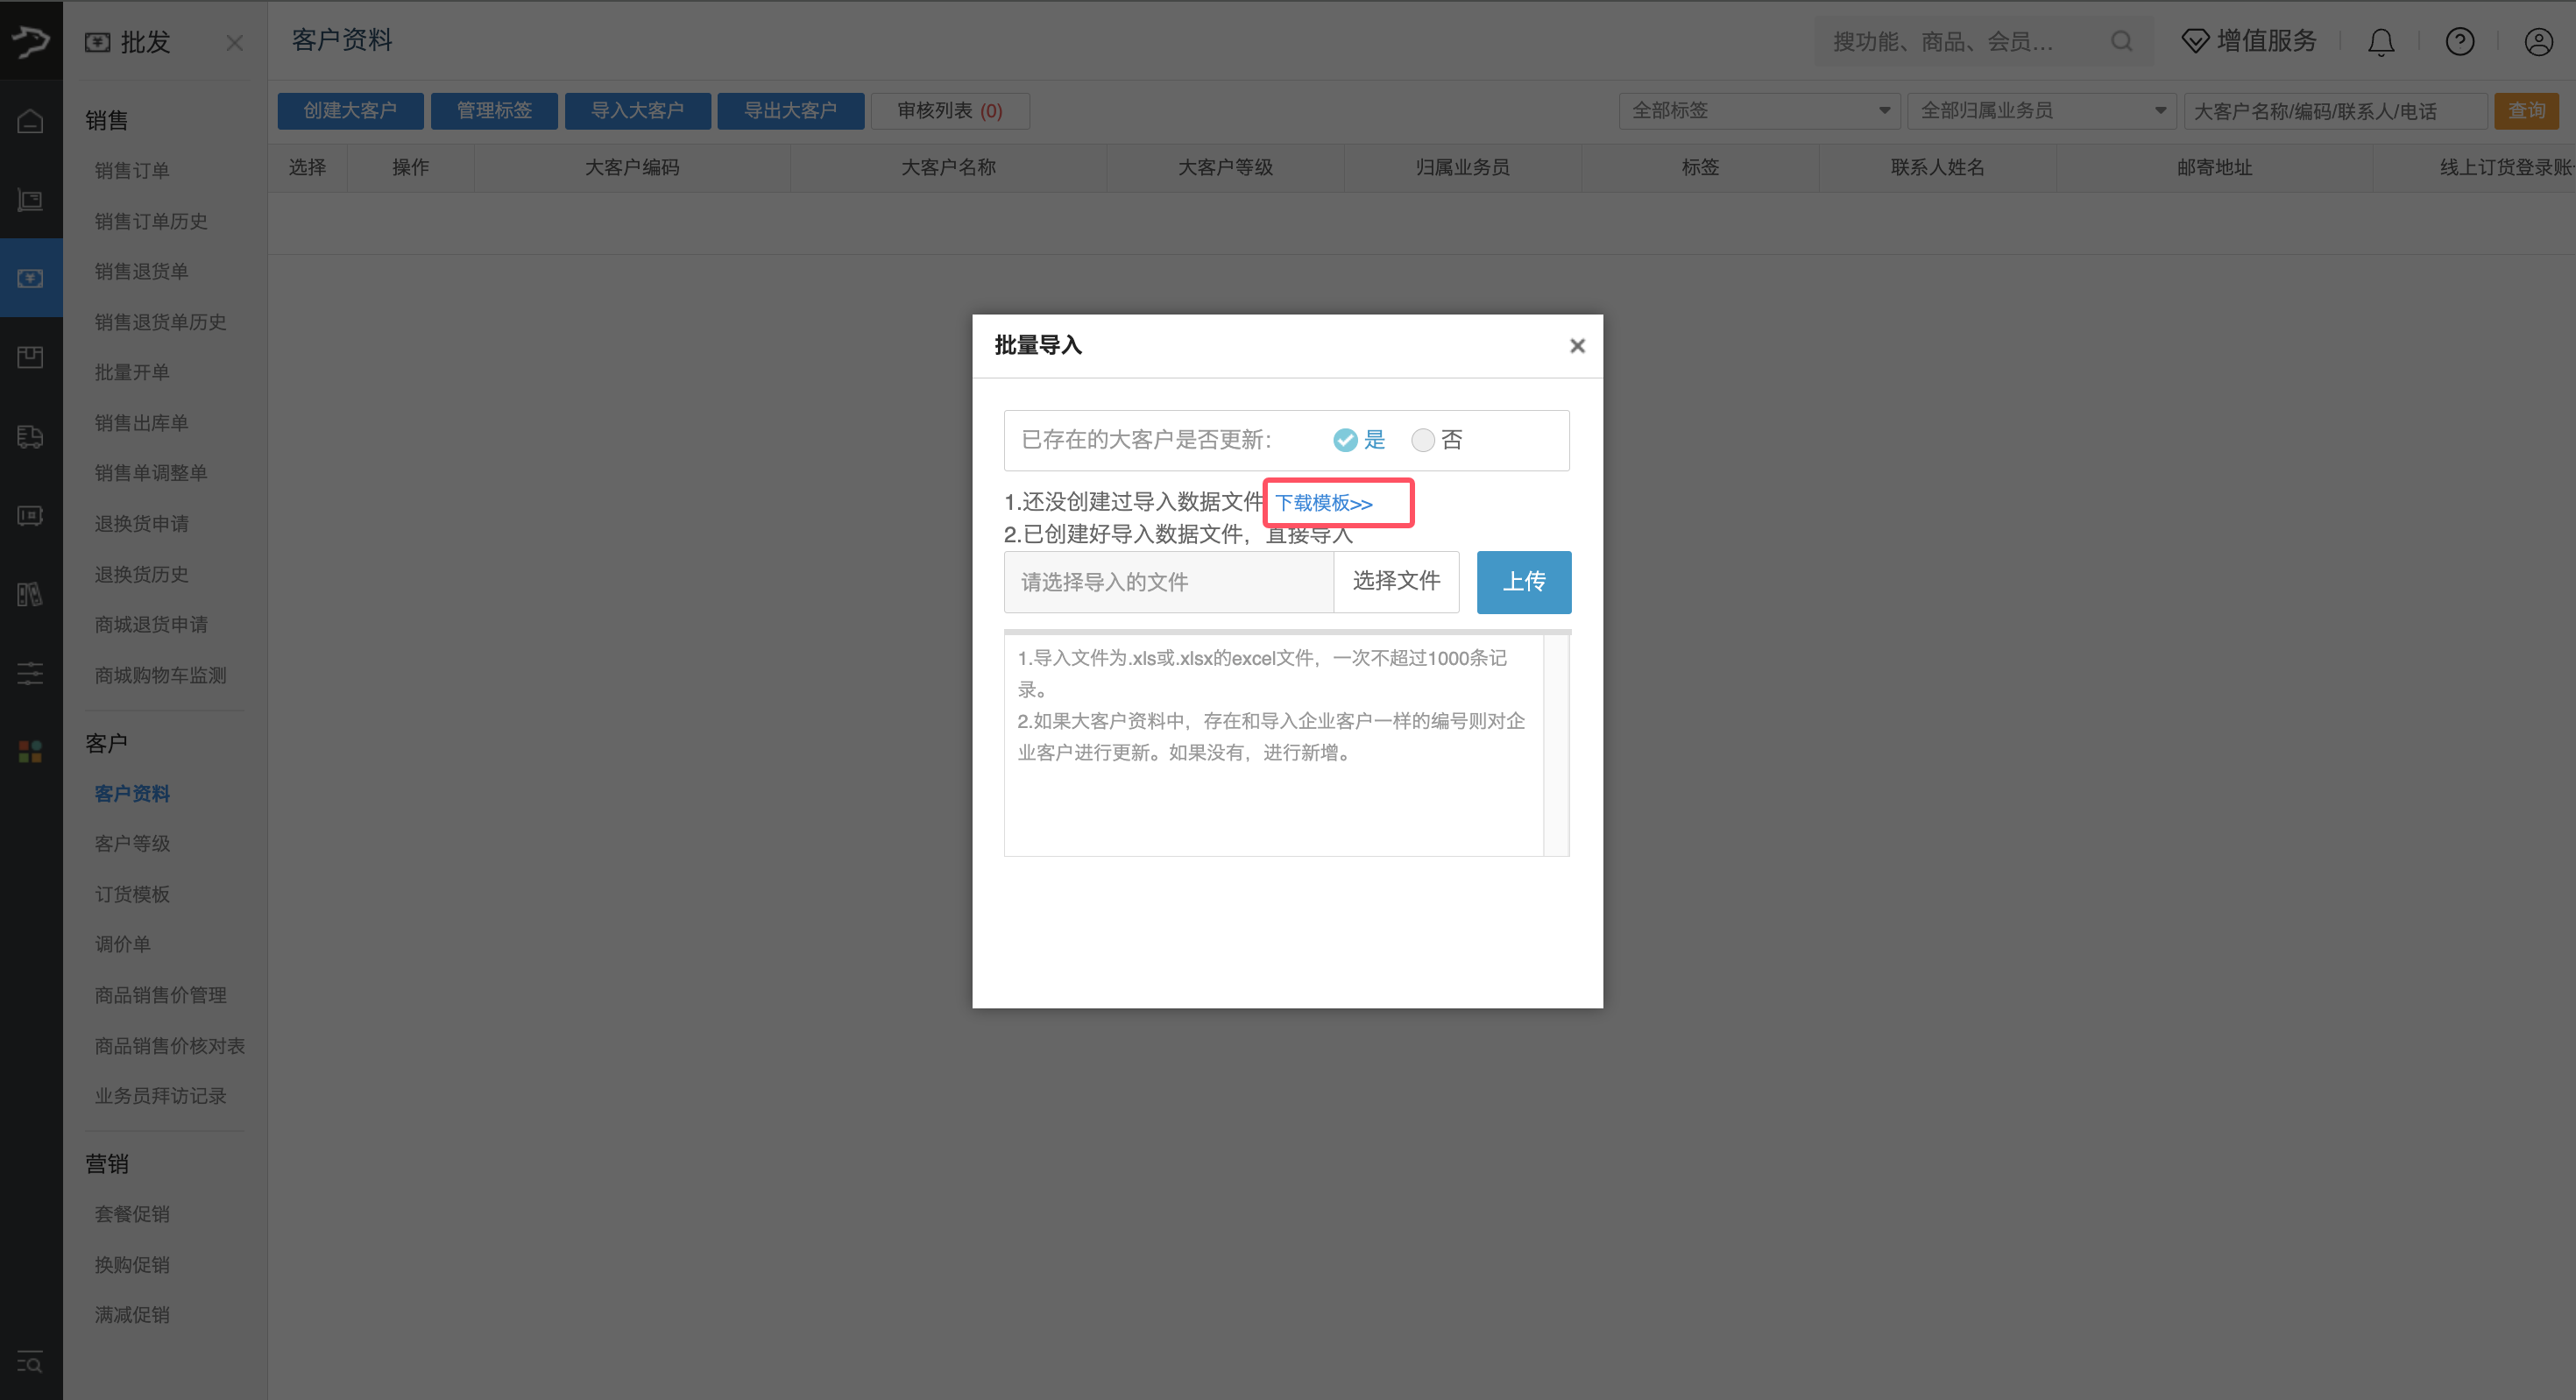Open the home icon in left sidebar
2576x1400 pixels.
(x=30, y=119)
